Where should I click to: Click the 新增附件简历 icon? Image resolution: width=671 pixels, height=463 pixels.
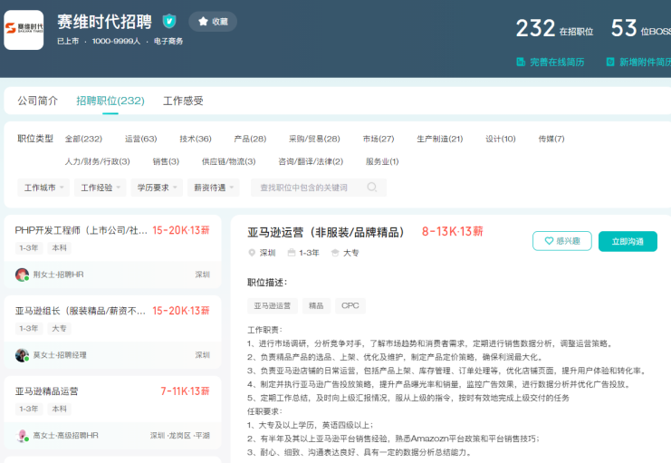(610, 63)
